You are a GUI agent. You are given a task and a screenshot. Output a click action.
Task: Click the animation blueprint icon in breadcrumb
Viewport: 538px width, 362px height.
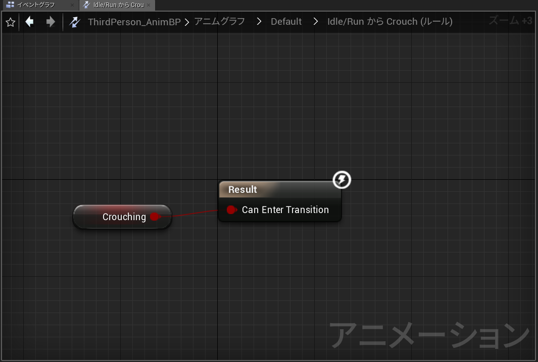(74, 22)
